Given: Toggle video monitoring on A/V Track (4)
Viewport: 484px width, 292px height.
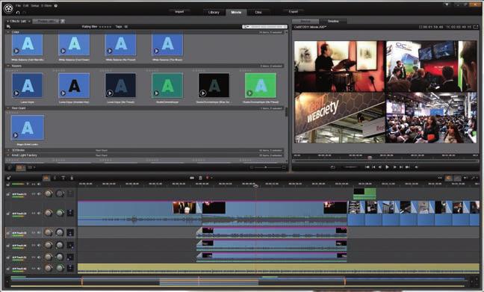Looking at the screenshot, I should tap(34, 246).
